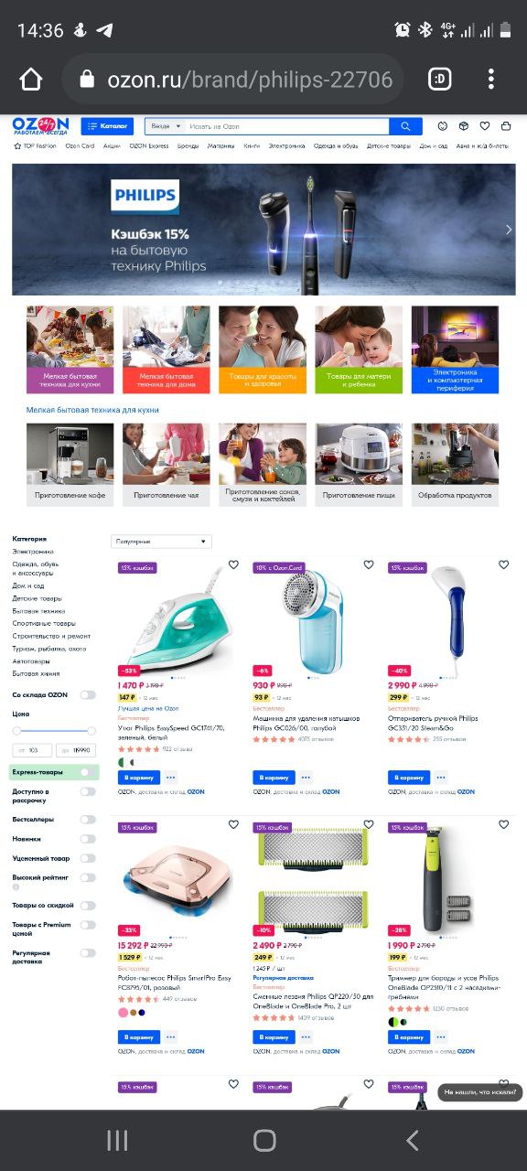The image size is (527, 1171).
Task: Expand the Везде search scope dropdown
Action: 166,126
